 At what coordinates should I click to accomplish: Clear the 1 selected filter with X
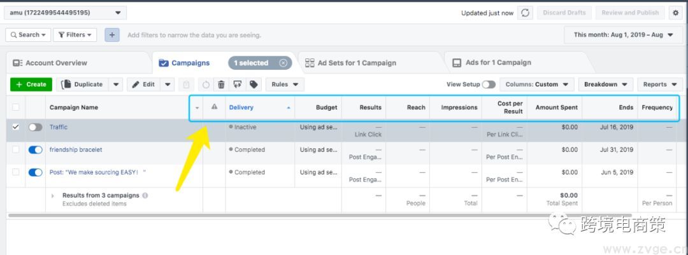pyautogui.click(x=283, y=63)
